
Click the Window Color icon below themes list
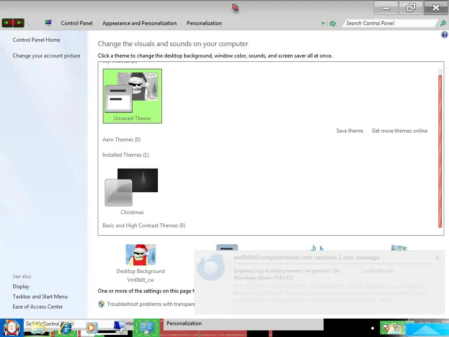click(227, 247)
